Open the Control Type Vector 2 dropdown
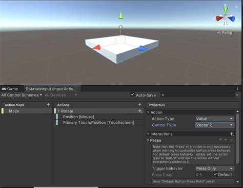 coord(214,125)
